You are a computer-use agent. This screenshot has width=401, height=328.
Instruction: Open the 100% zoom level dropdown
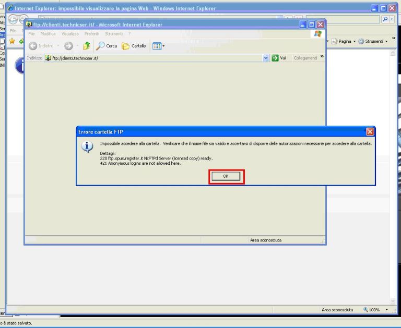(x=387, y=310)
